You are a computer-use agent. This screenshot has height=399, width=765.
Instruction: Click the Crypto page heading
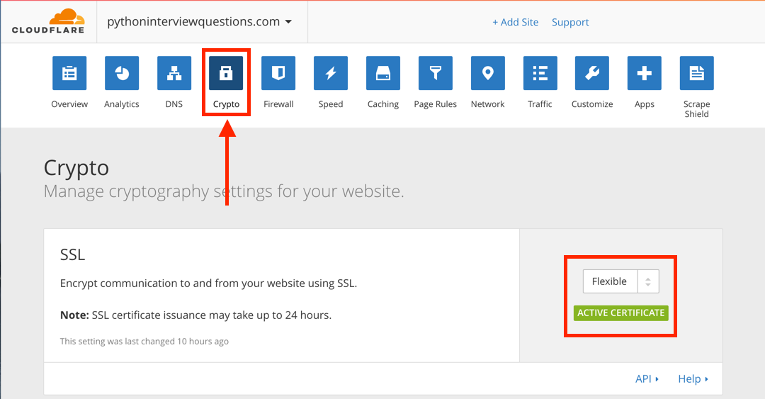(x=76, y=169)
